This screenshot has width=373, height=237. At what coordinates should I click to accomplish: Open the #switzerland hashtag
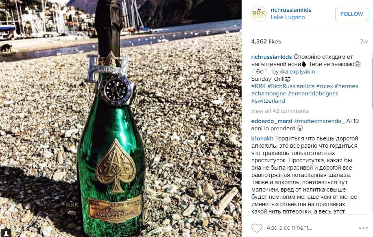268,101
